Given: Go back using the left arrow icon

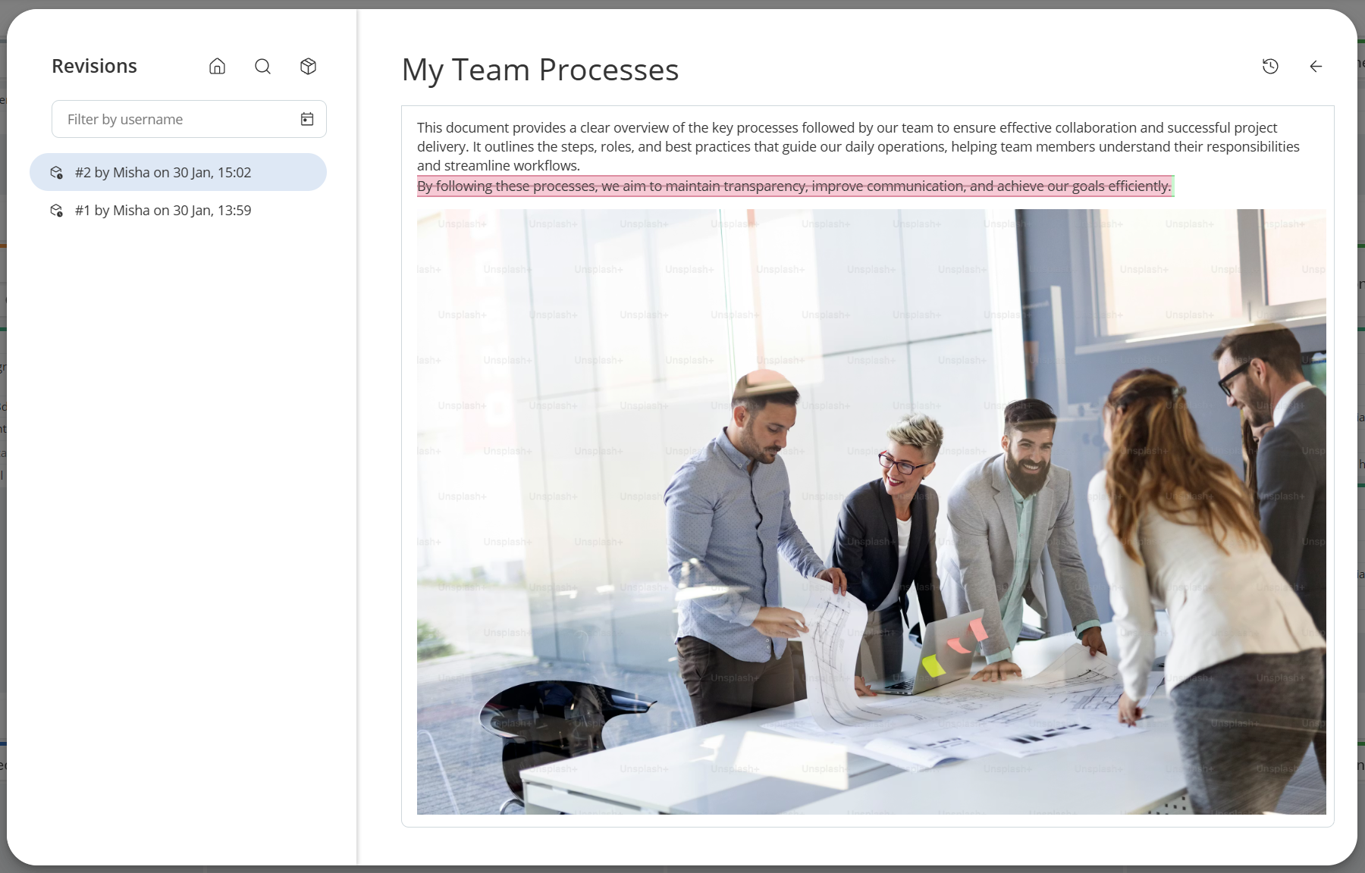Looking at the screenshot, I should [1316, 67].
